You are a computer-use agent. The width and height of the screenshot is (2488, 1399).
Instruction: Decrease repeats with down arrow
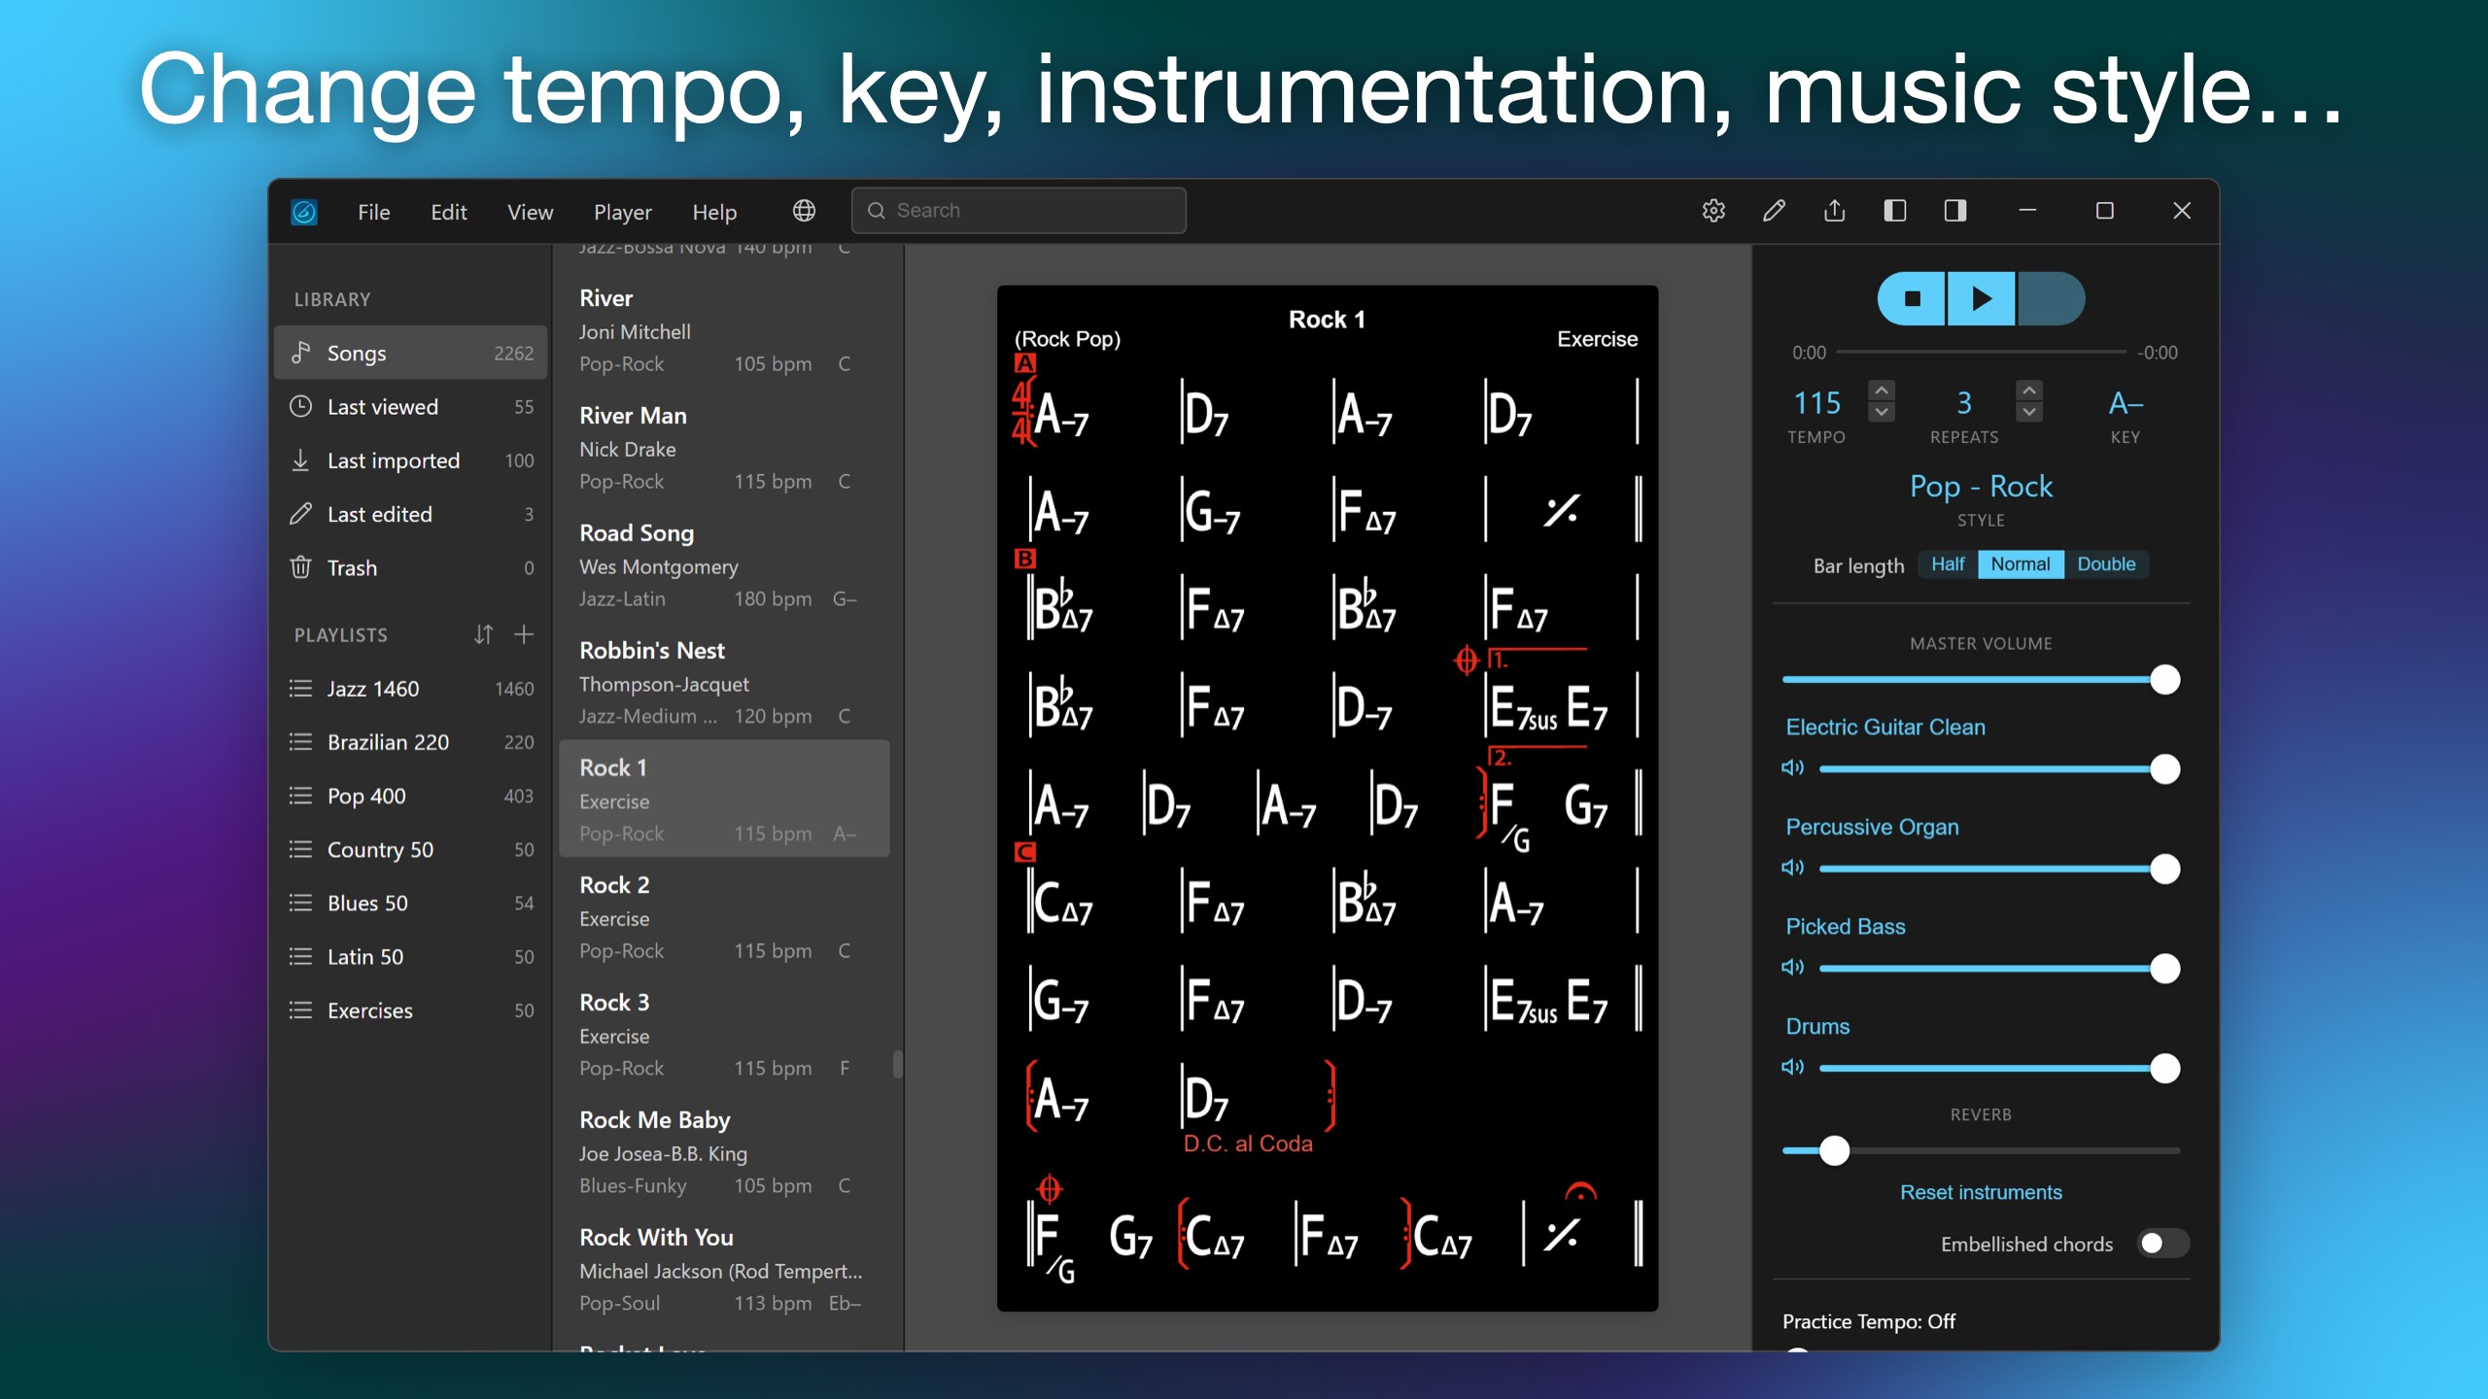pyautogui.click(x=2029, y=412)
